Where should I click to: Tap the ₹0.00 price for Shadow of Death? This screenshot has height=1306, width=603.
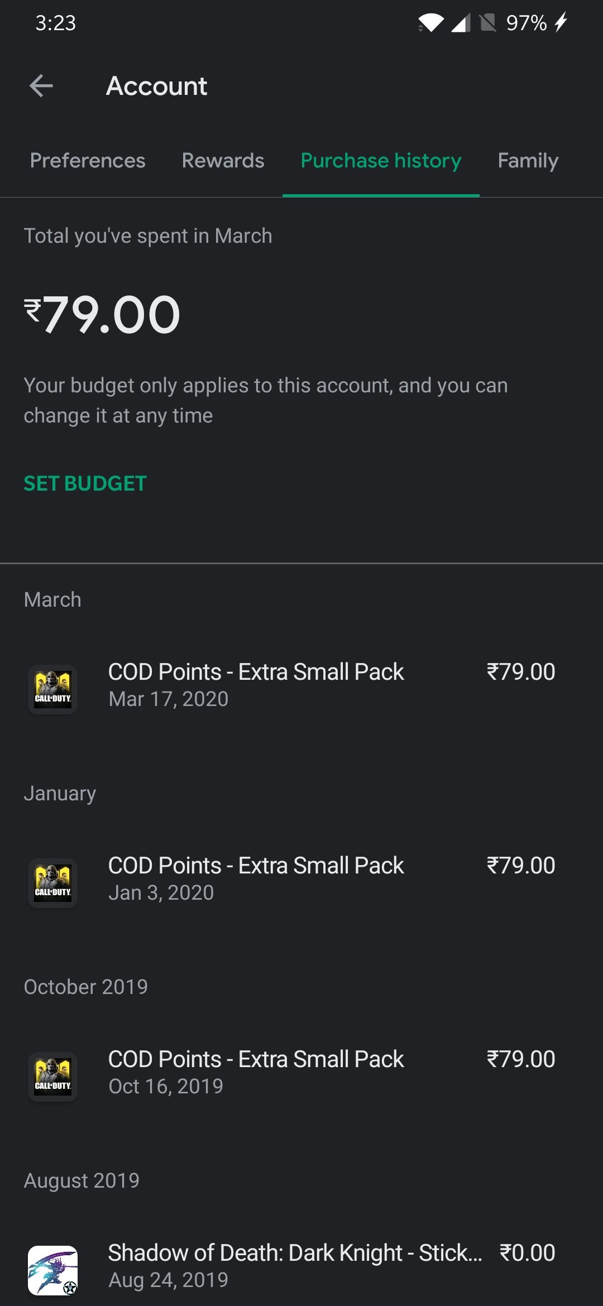pos(527,1253)
